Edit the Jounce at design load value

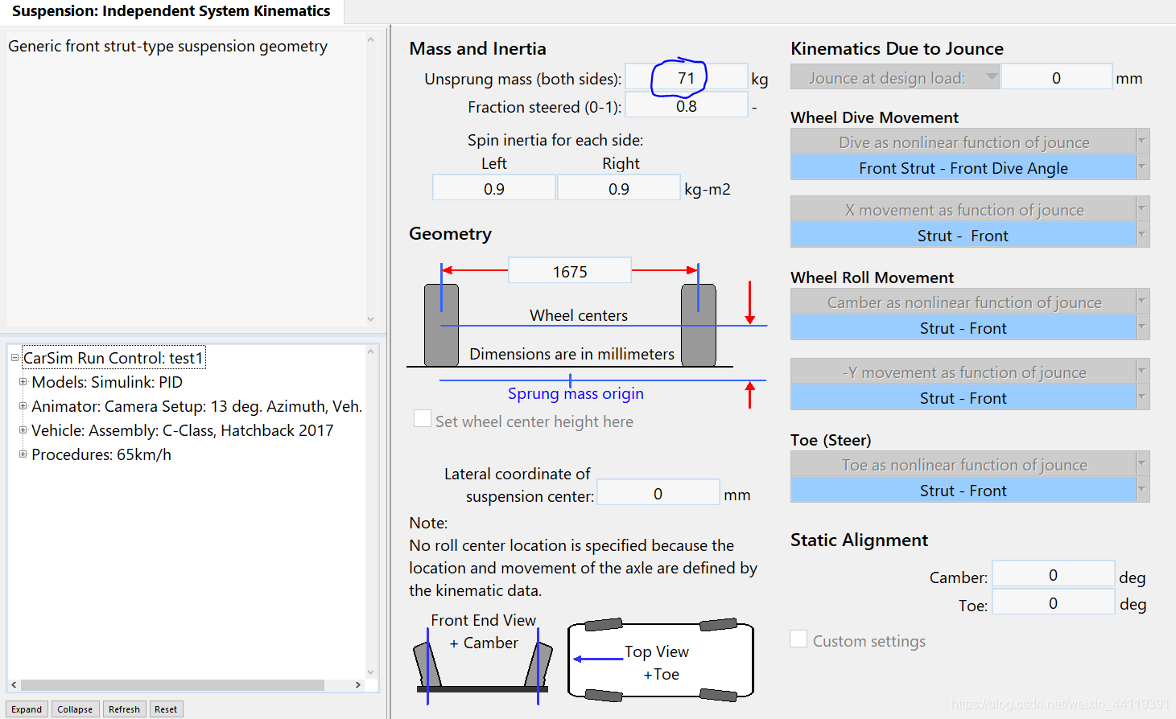(x=1056, y=77)
